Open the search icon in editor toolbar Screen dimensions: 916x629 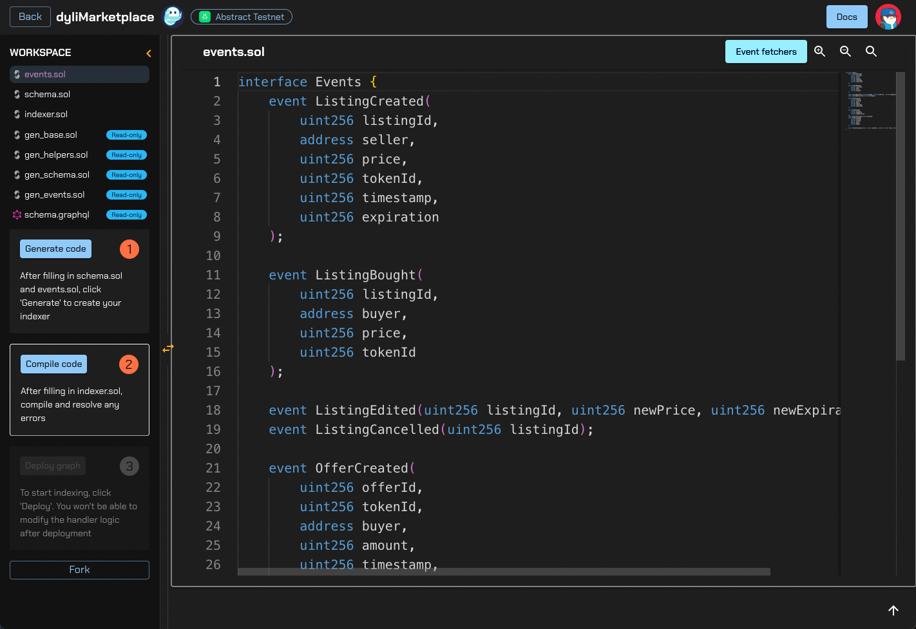(871, 52)
